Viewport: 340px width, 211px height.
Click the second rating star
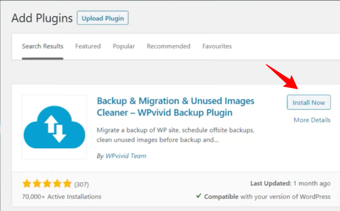[37, 184]
